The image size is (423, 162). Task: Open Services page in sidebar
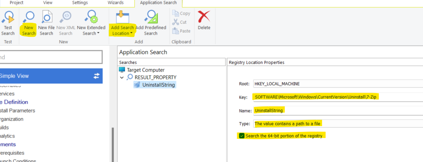click(7, 93)
